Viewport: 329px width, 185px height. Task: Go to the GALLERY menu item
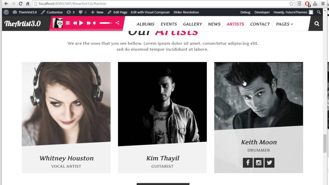(193, 24)
